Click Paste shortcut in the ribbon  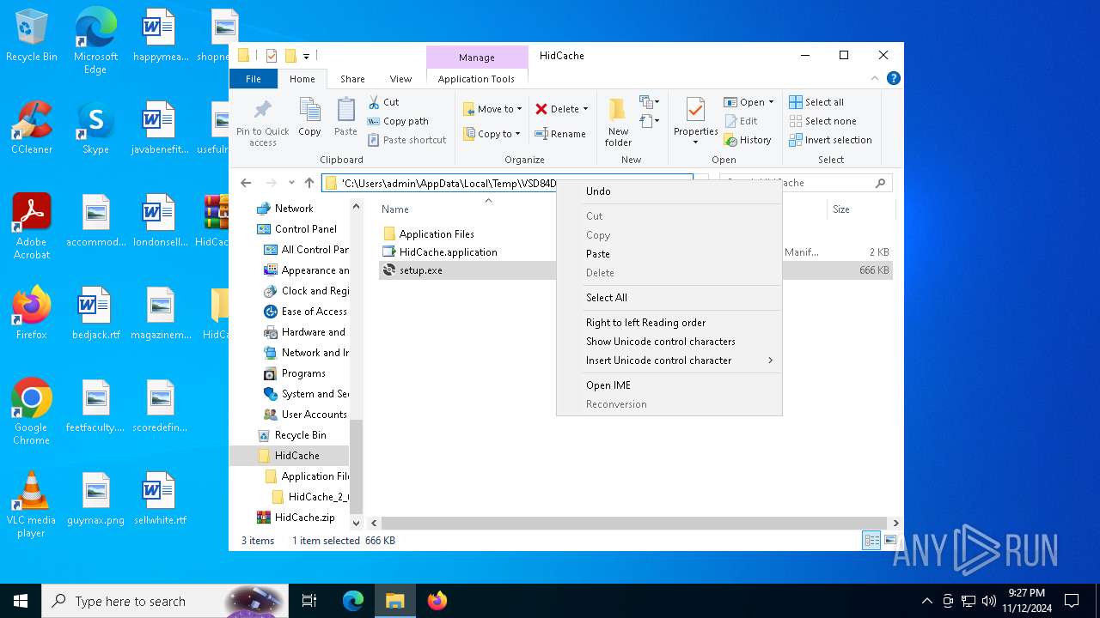406,140
